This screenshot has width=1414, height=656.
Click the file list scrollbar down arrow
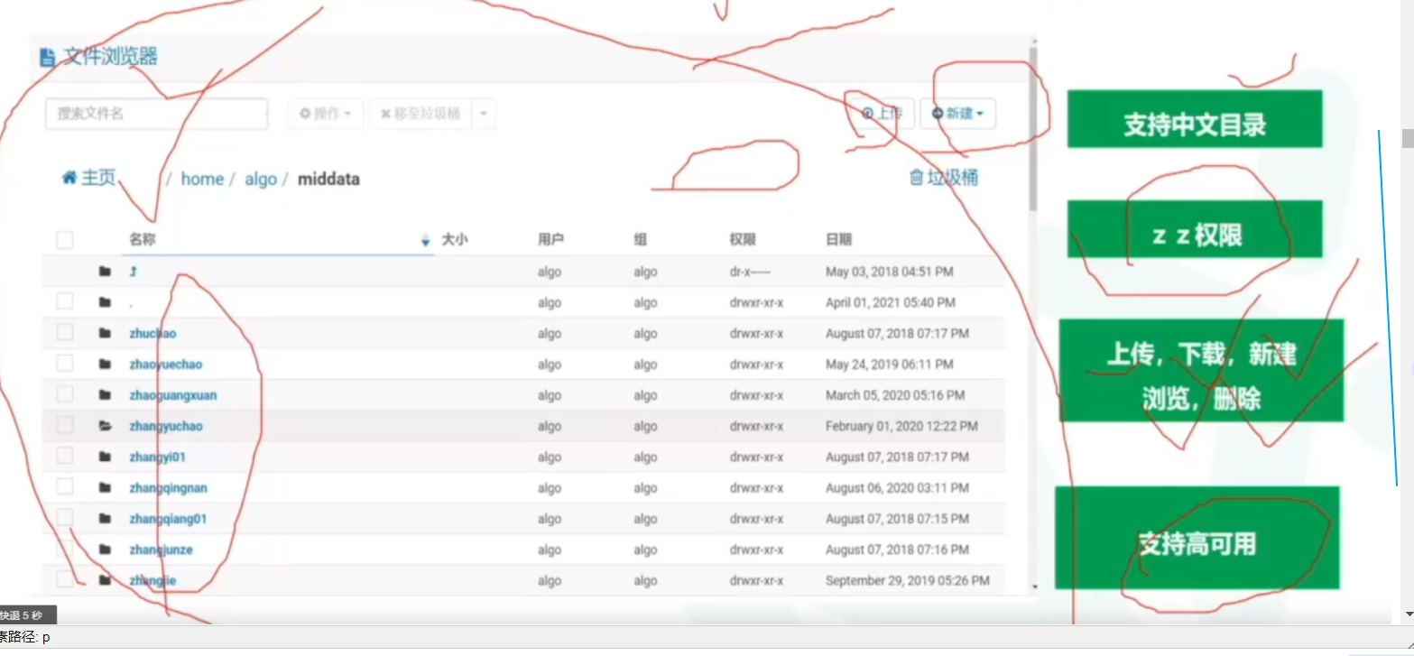coord(1033,586)
